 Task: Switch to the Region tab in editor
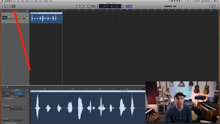[20, 93]
